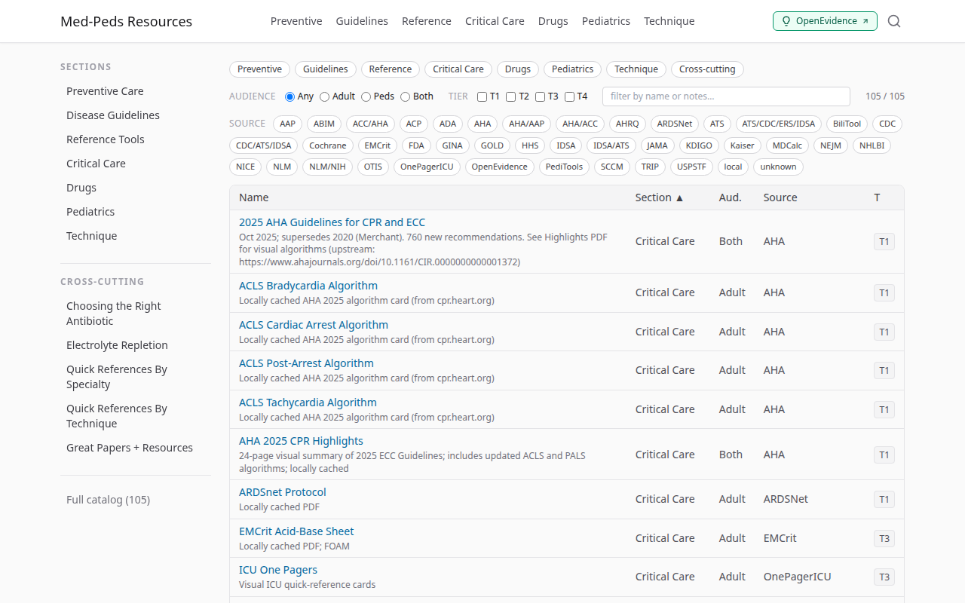Open ACLS Post-Arrest Algorithm link
965x603 pixels.
pos(306,363)
